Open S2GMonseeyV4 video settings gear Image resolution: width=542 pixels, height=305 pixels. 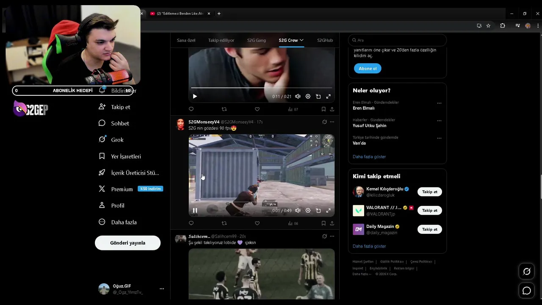[308, 211]
